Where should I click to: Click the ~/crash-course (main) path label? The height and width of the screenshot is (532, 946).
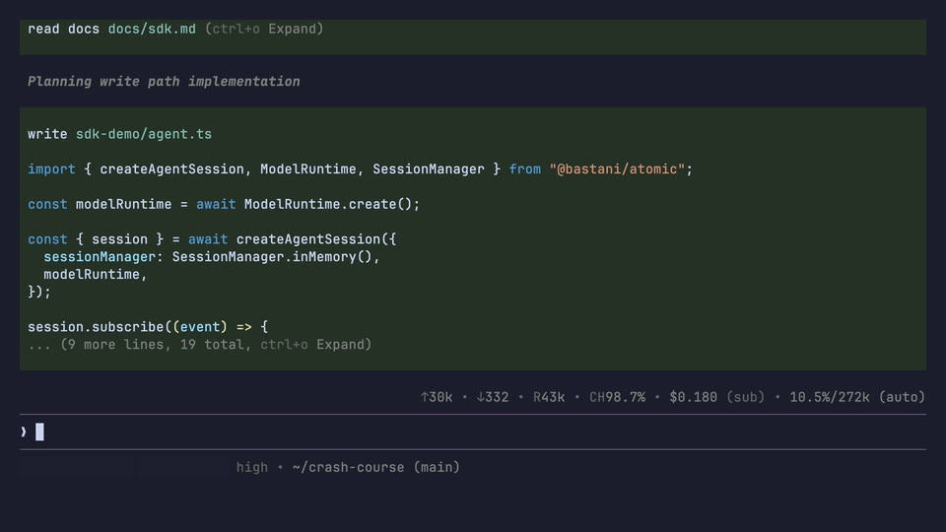tap(375, 467)
